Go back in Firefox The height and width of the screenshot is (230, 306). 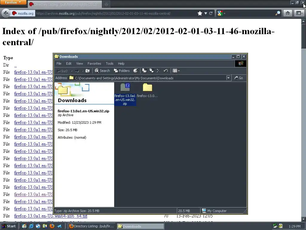6,13
